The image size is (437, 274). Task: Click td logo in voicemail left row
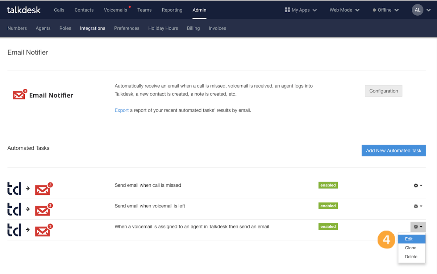pyautogui.click(x=14, y=209)
